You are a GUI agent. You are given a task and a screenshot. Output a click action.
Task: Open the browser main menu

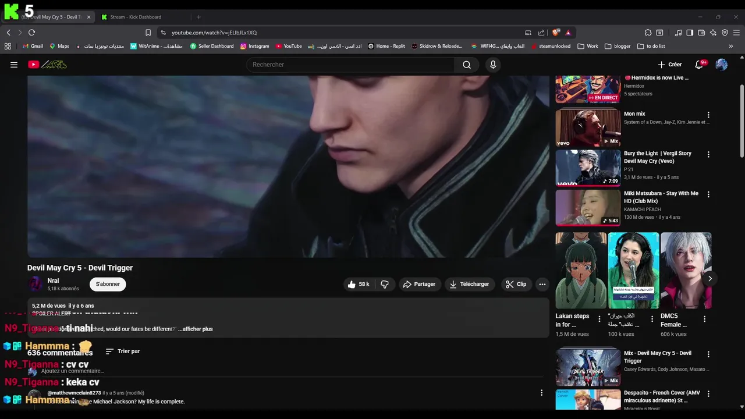[x=737, y=33]
